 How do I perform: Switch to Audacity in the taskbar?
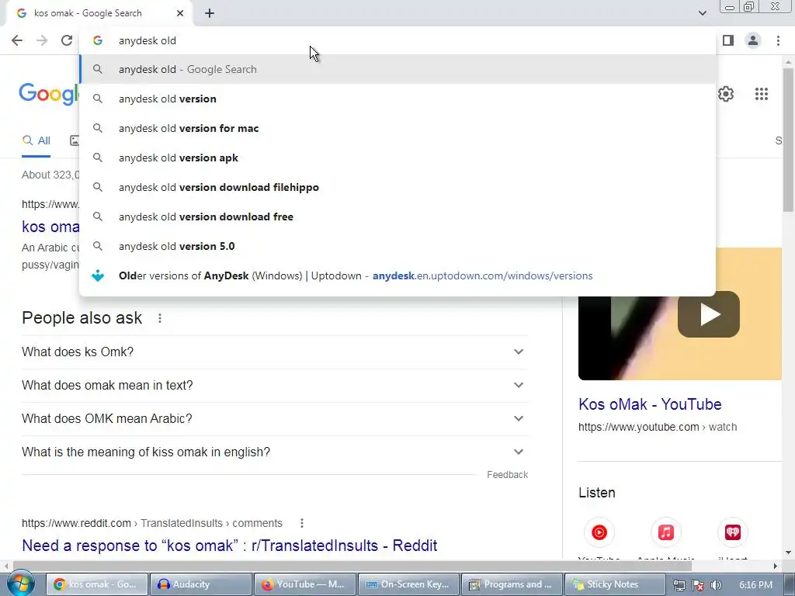pos(201,584)
